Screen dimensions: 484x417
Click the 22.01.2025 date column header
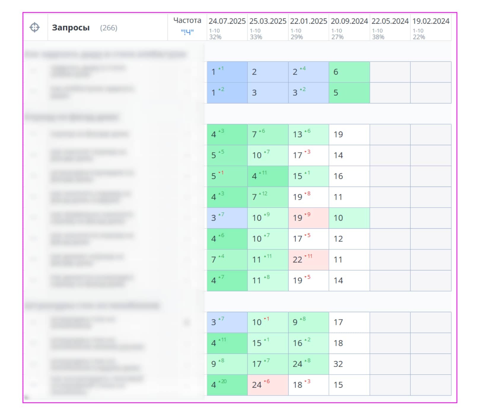pos(308,21)
